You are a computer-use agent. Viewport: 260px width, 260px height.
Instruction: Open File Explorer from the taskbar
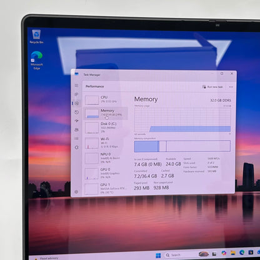coord(233,252)
